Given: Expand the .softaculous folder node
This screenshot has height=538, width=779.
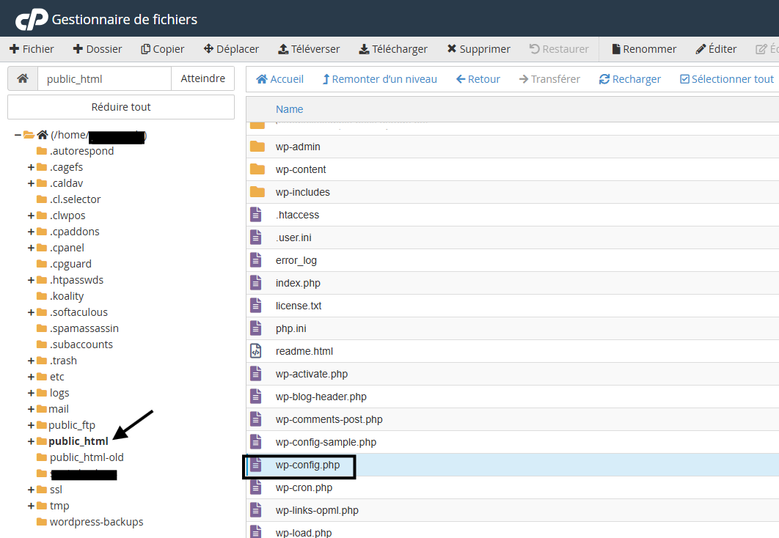Looking at the screenshot, I should click(31, 312).
